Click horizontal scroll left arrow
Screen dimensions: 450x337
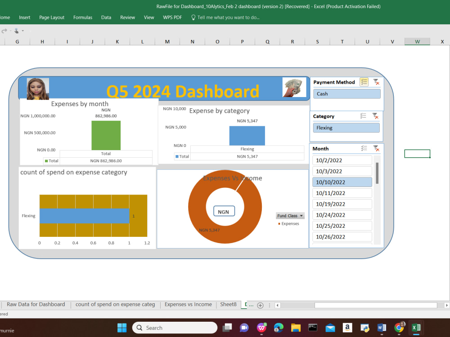coord(278,305)
